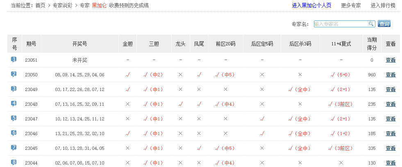Open the 更多专家 link
The image size is (402, 167).
[351, 5]
